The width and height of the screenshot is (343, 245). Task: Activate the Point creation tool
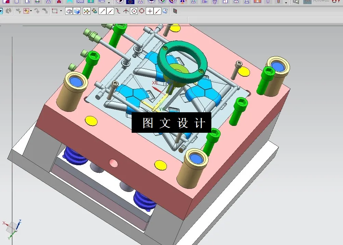[150, 11]
